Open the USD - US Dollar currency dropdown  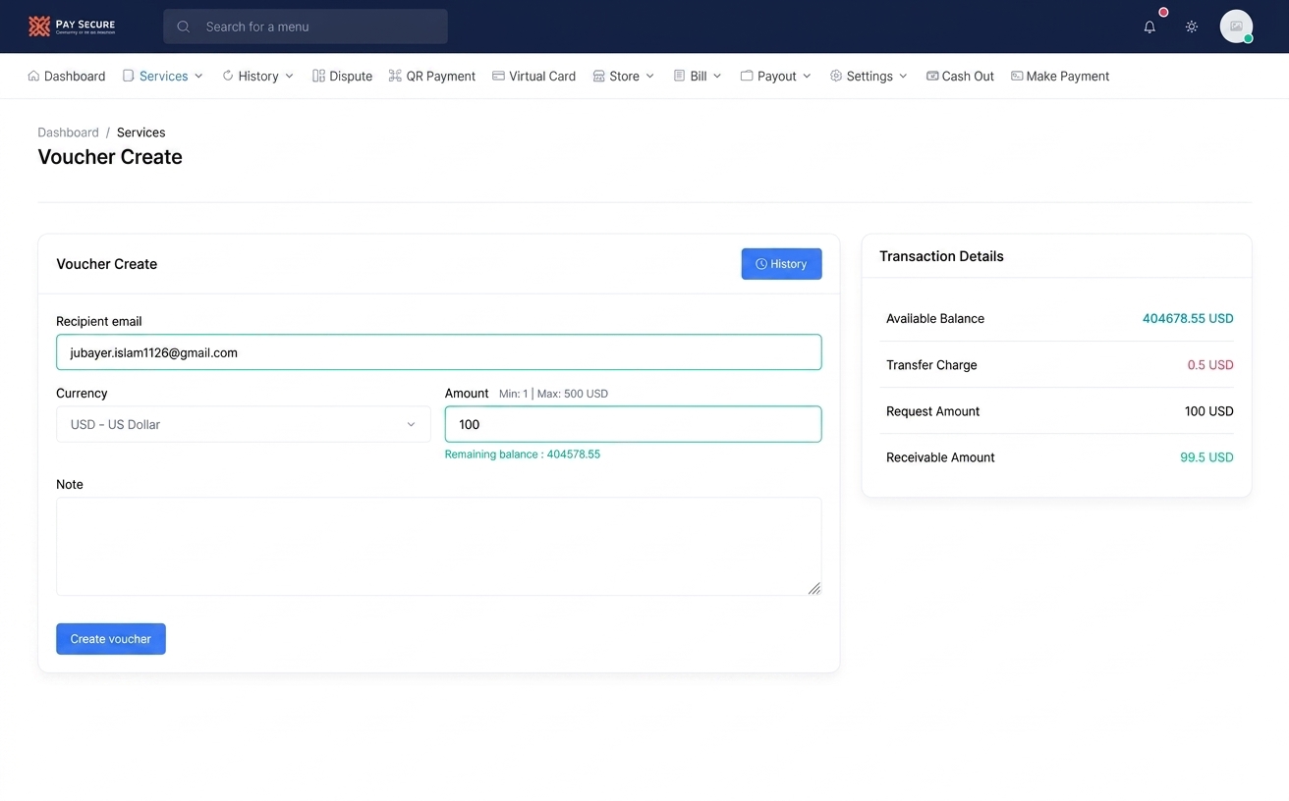point(244,424)
